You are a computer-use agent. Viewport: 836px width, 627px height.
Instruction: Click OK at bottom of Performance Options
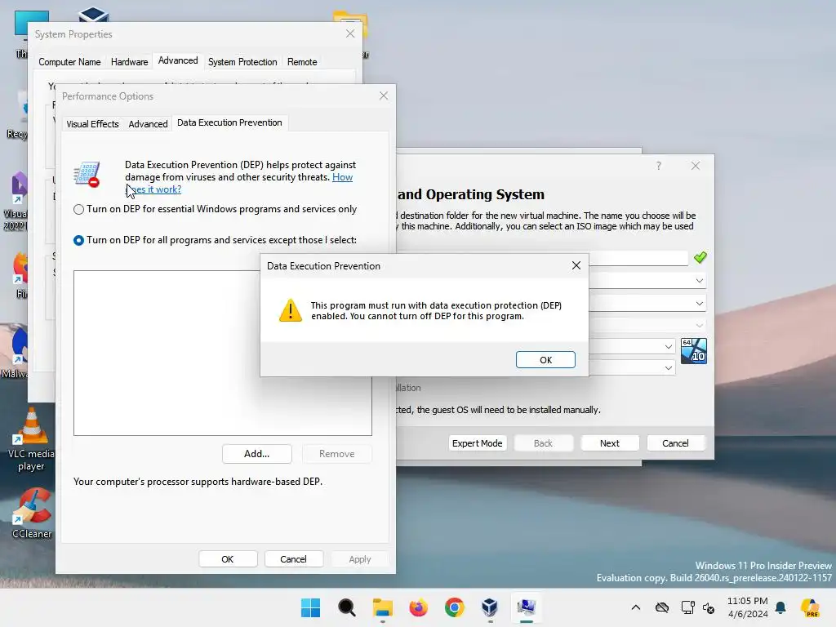pos(228,559)
